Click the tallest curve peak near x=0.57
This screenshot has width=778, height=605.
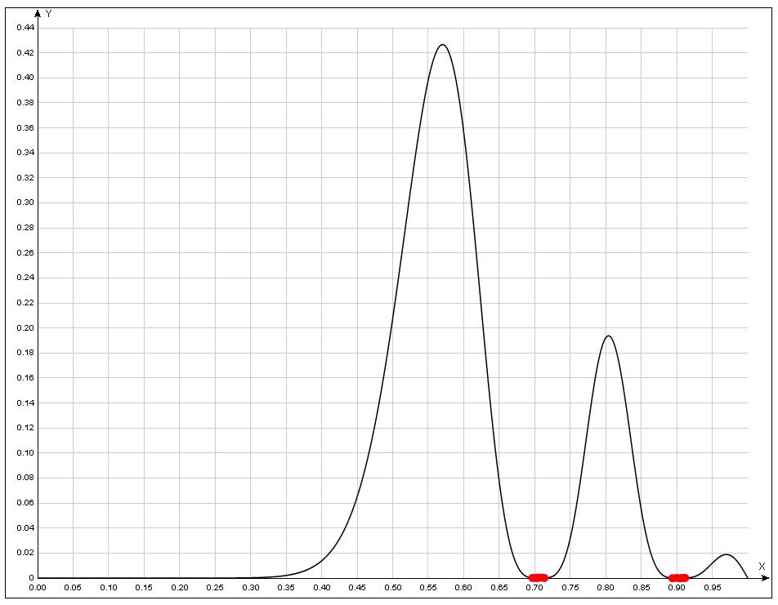tap(442, 45)
